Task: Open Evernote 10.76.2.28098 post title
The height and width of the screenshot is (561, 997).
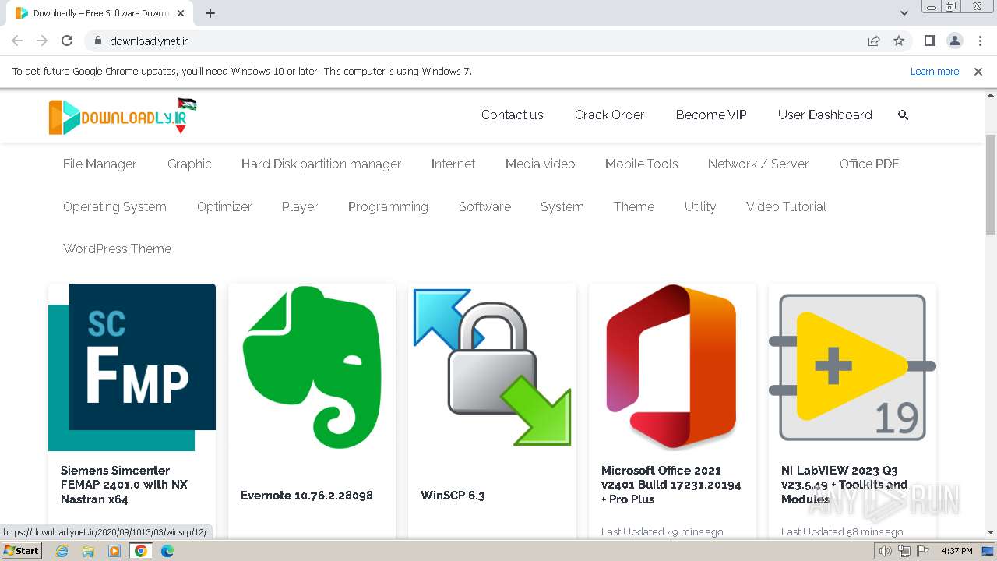Action: pos(307,496)
